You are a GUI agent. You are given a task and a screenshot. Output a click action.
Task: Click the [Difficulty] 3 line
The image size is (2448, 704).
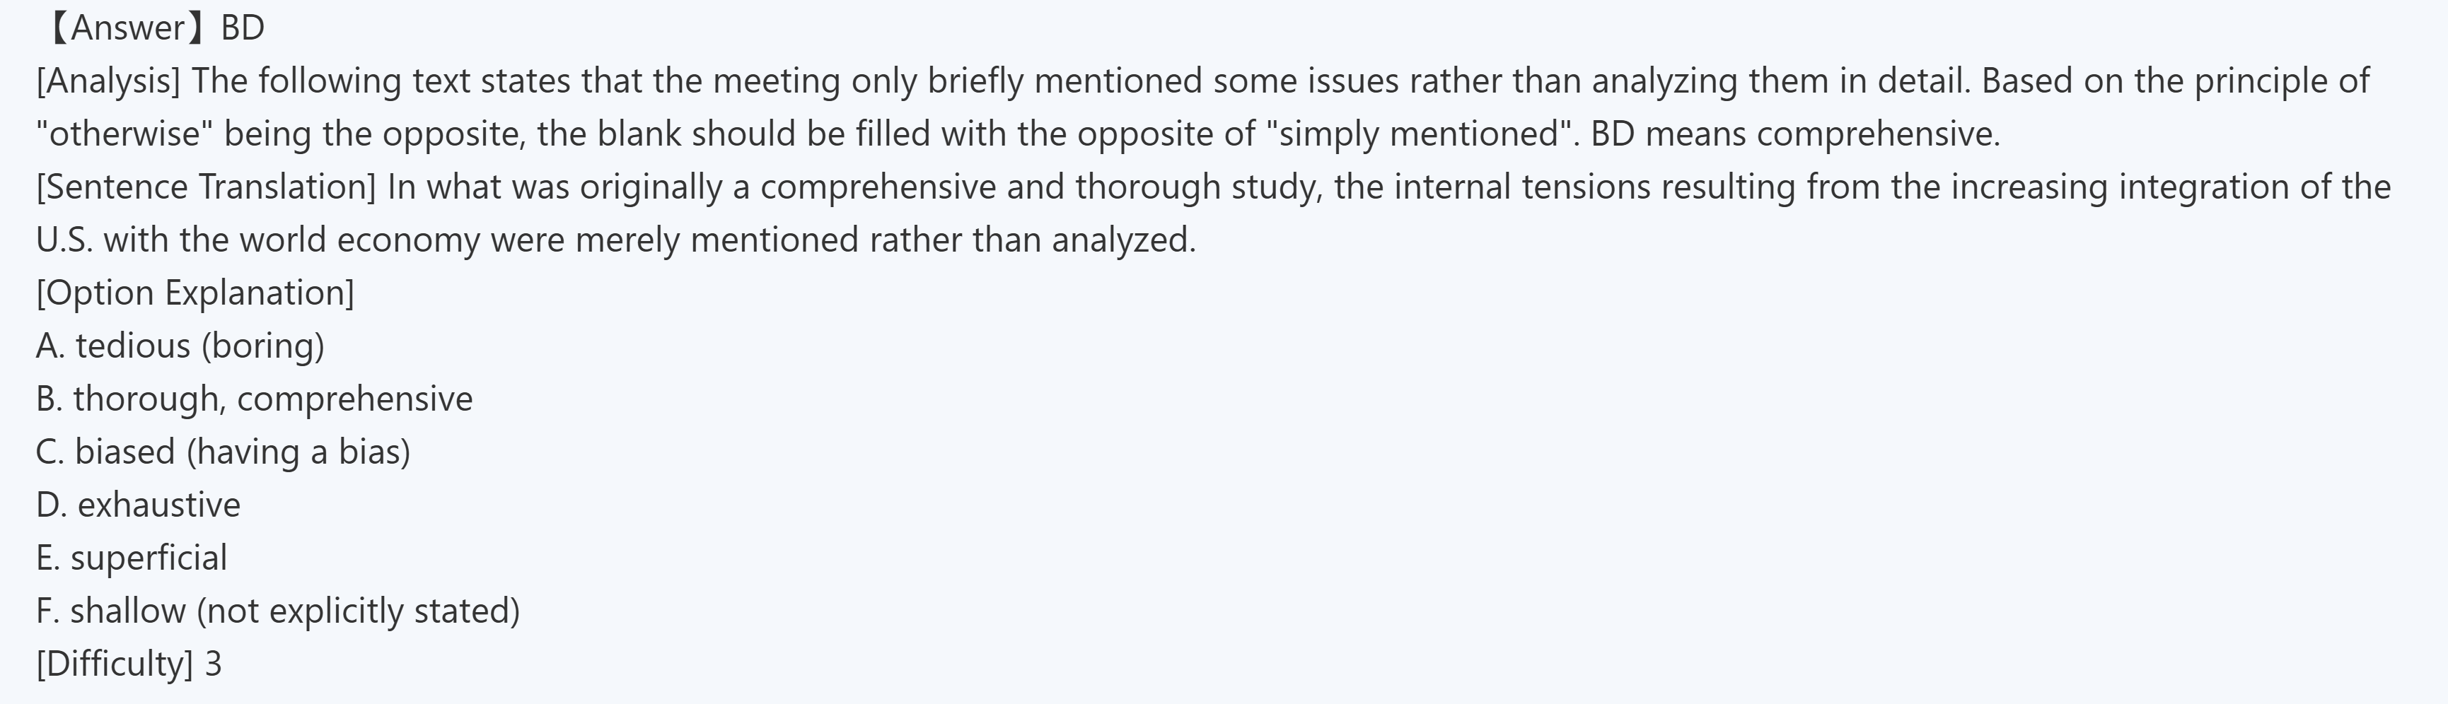point(128,663)
